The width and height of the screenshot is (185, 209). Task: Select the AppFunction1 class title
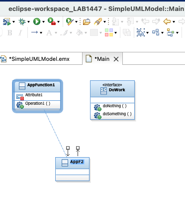tap(41, 85)
